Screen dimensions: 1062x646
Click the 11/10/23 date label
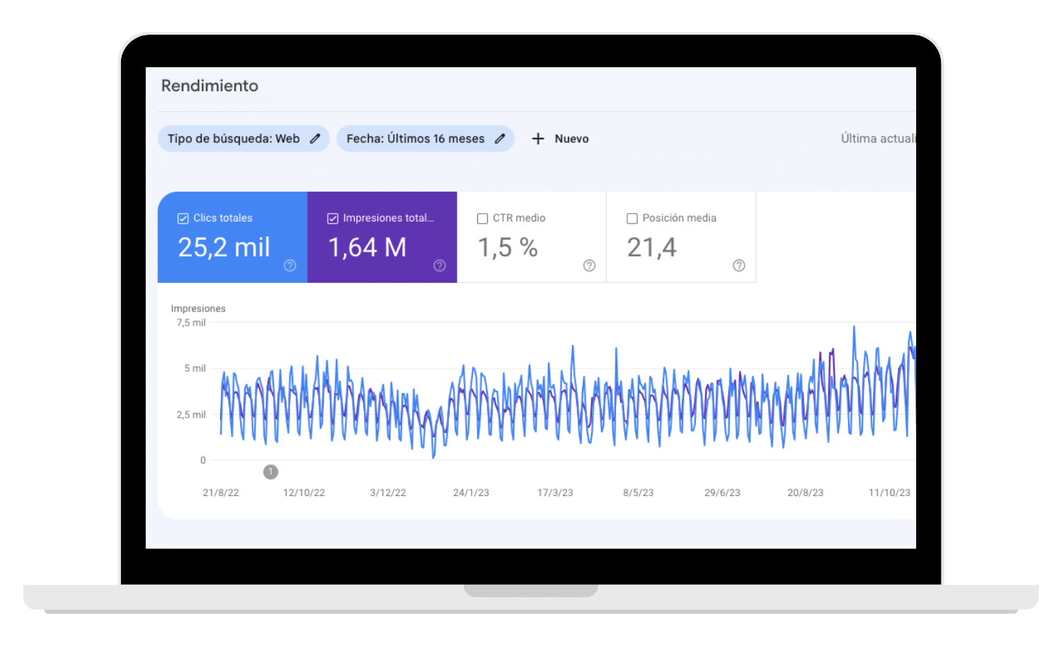889,492
